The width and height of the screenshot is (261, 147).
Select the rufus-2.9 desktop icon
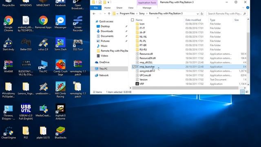[43, 44]
